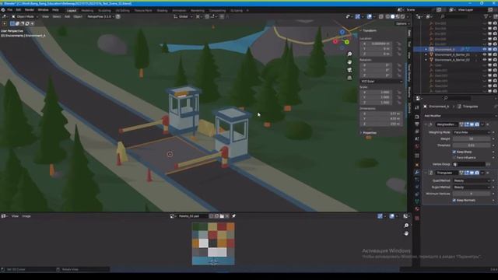
Task: Toggle X-ray view button
Action: 381,16
